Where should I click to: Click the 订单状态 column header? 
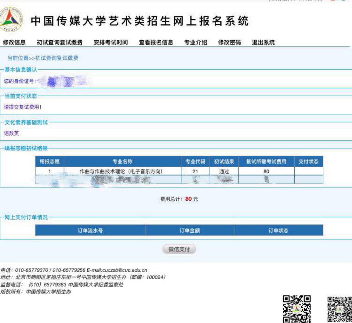(x=278, y=230)
